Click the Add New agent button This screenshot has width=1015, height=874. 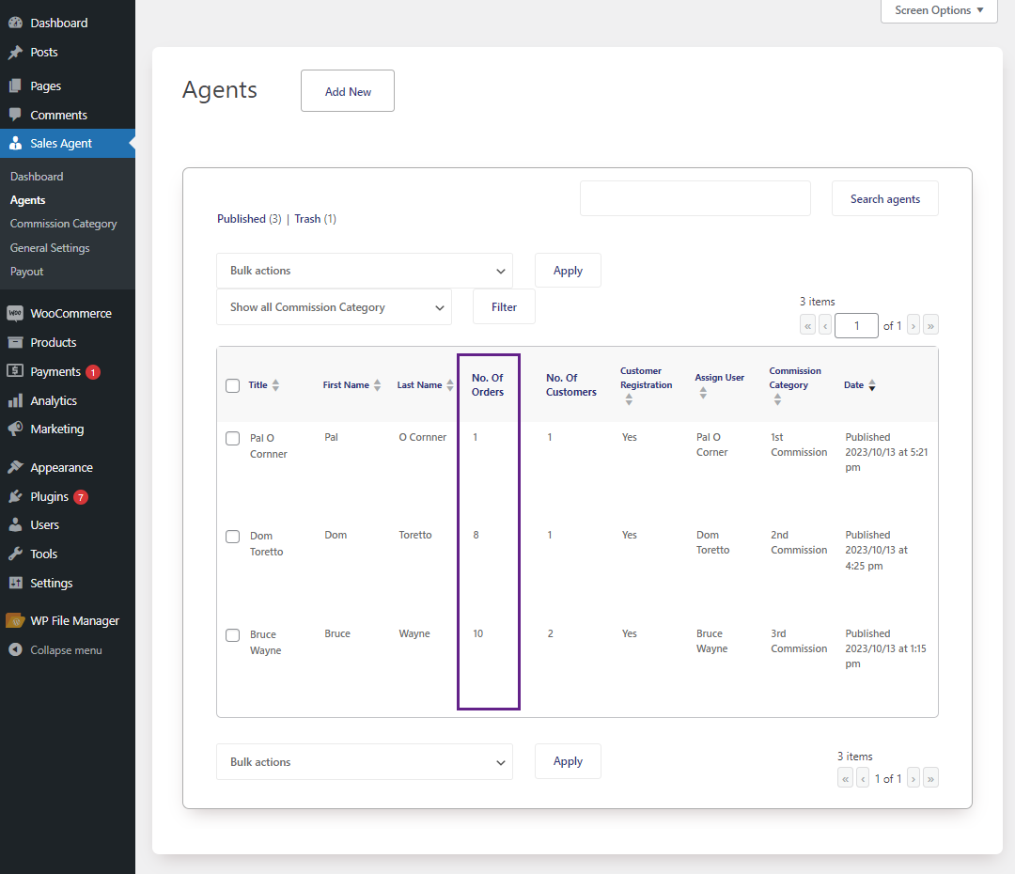[348, 90]
